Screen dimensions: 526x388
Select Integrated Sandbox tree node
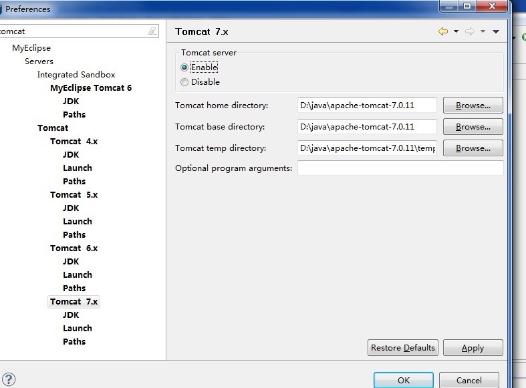(x=76, y=75)
